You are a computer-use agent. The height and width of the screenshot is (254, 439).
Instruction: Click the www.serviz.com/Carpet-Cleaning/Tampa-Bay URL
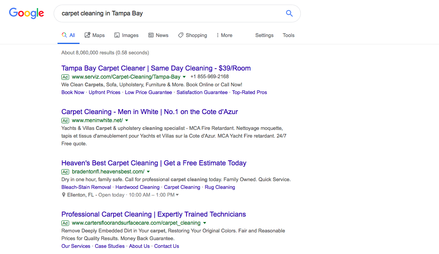point(126,77)
